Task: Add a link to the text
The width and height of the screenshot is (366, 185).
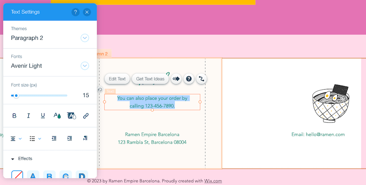Action: tap(86, 116)
